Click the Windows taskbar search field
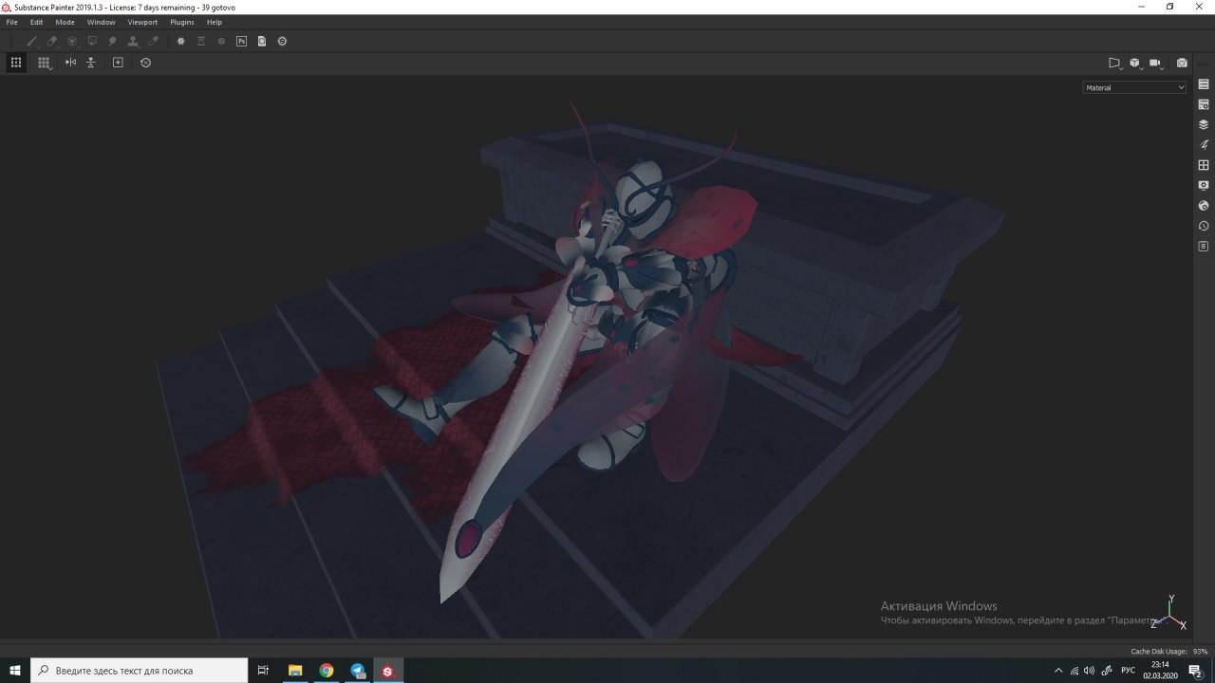 click(x=140, y=671)
